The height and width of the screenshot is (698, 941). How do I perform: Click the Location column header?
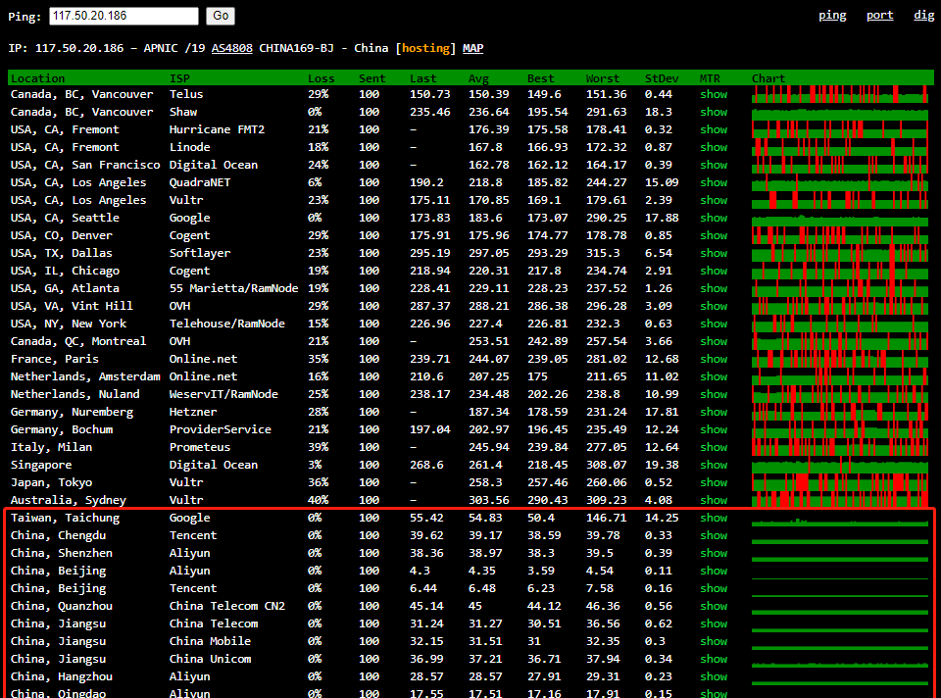38,78
